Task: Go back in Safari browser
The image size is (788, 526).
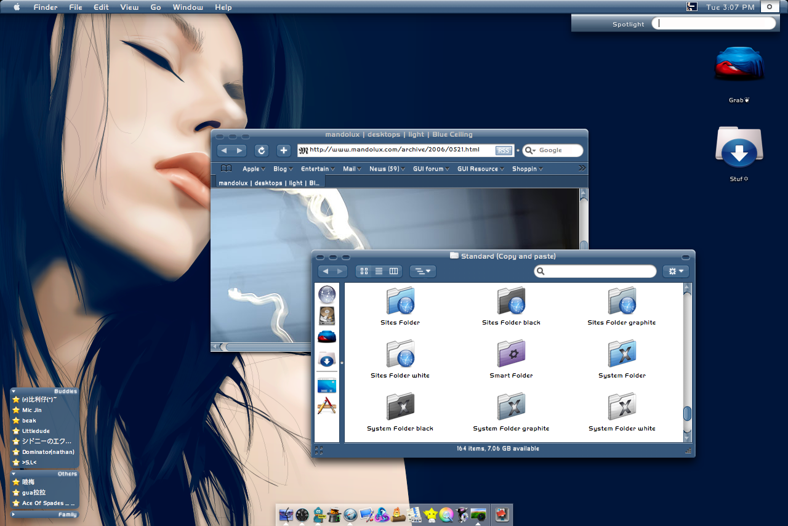Action: 224,150
